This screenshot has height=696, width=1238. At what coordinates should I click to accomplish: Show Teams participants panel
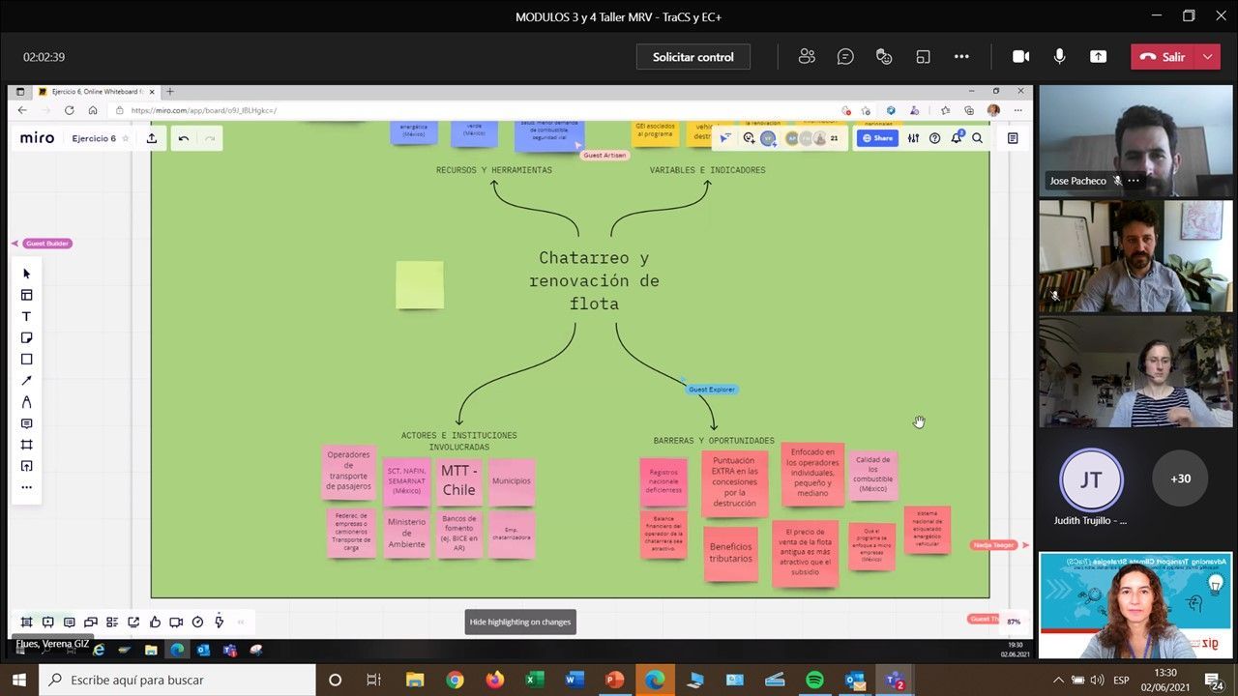point(807,57)
